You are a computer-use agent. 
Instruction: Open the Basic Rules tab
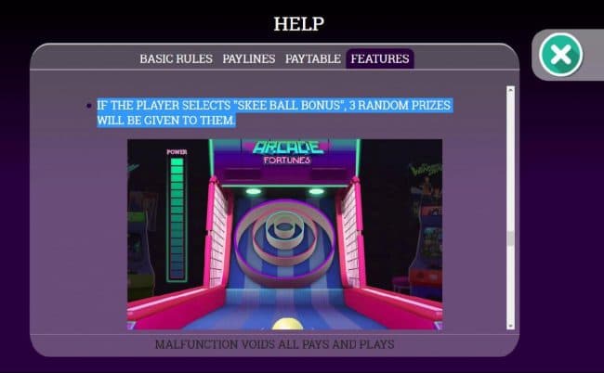[x=176, y=58]
